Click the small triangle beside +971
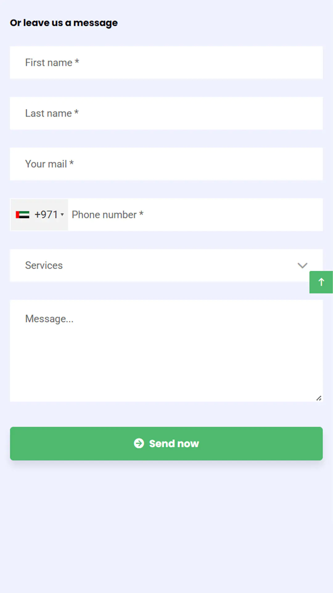The image size is (333, 593). point(62,214)
